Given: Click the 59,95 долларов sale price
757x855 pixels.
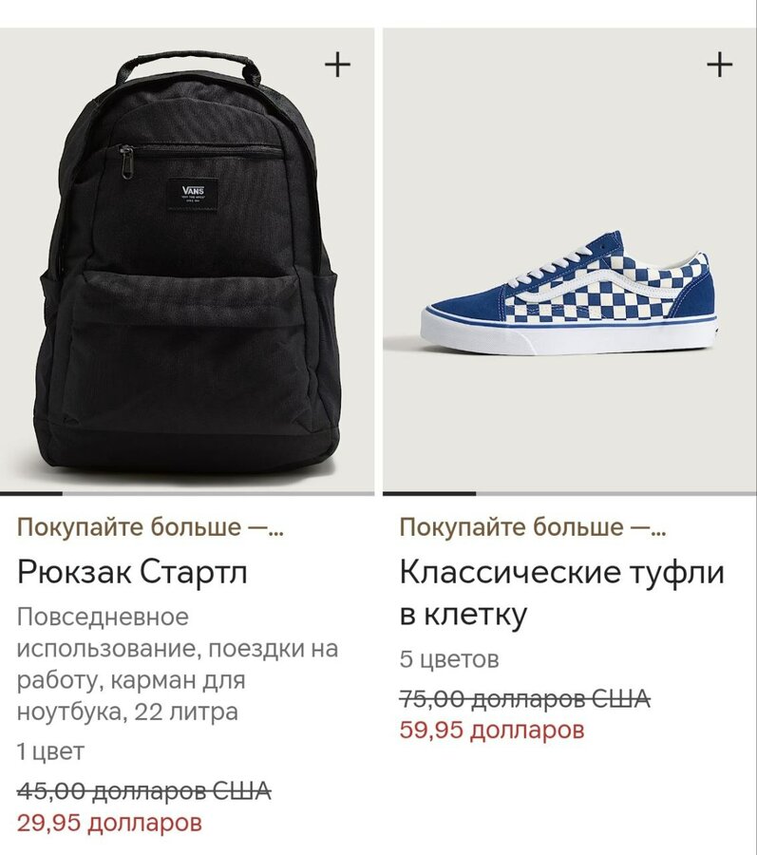Looking at the screenshot, I should 492,730.
